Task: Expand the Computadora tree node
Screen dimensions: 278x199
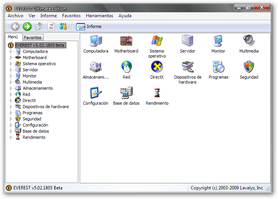Action: click(x=11, y=52)
